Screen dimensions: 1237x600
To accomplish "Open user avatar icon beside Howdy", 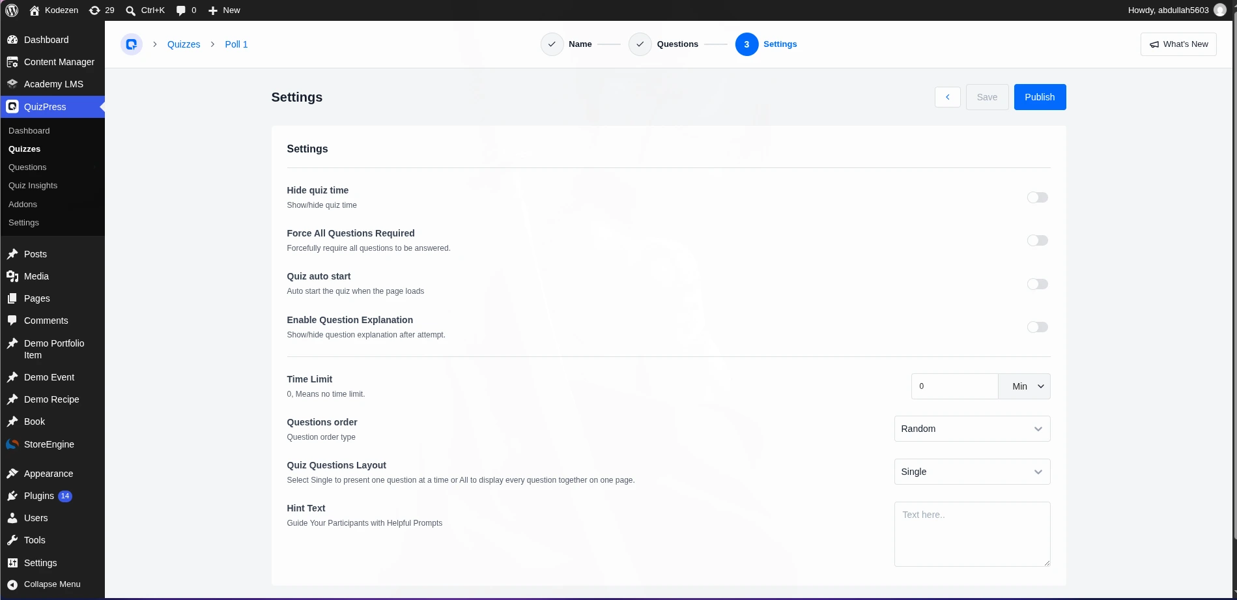I will click(x=1220, y=10).
